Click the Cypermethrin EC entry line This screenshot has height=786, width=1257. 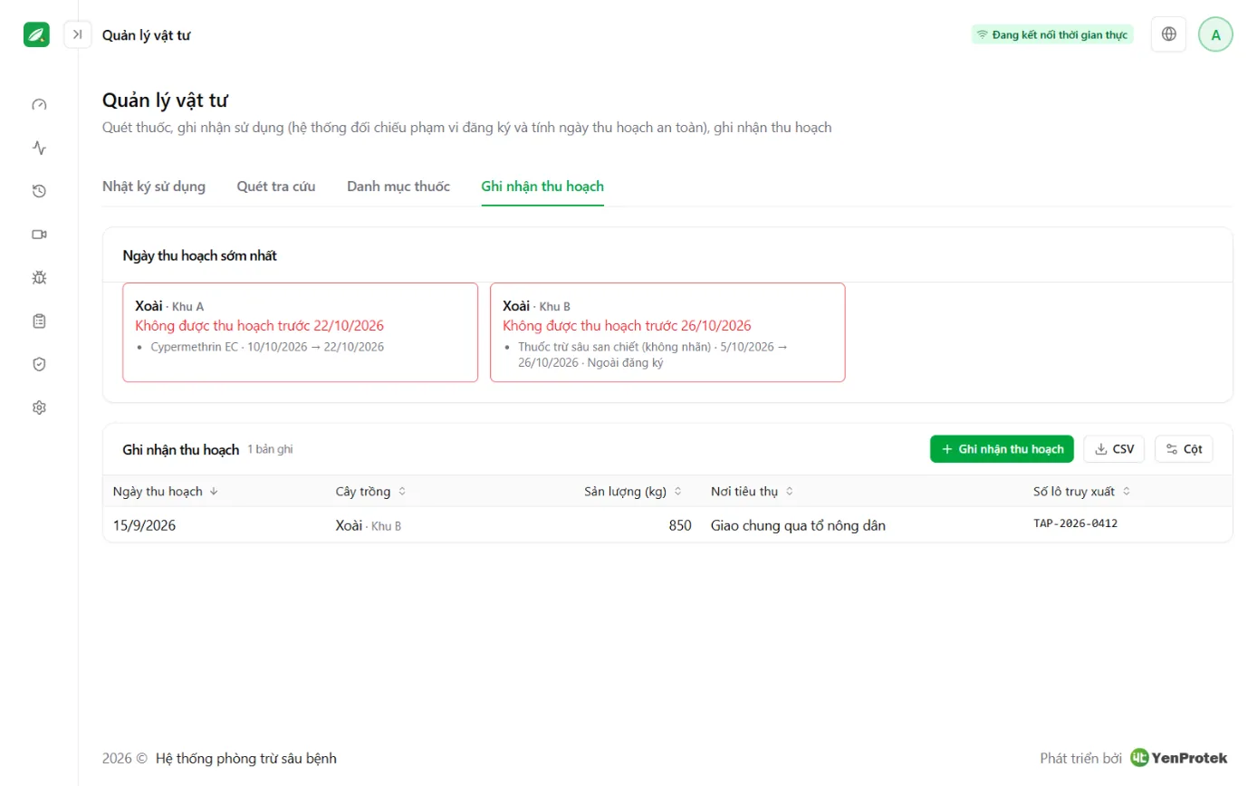tap(267, 347)
